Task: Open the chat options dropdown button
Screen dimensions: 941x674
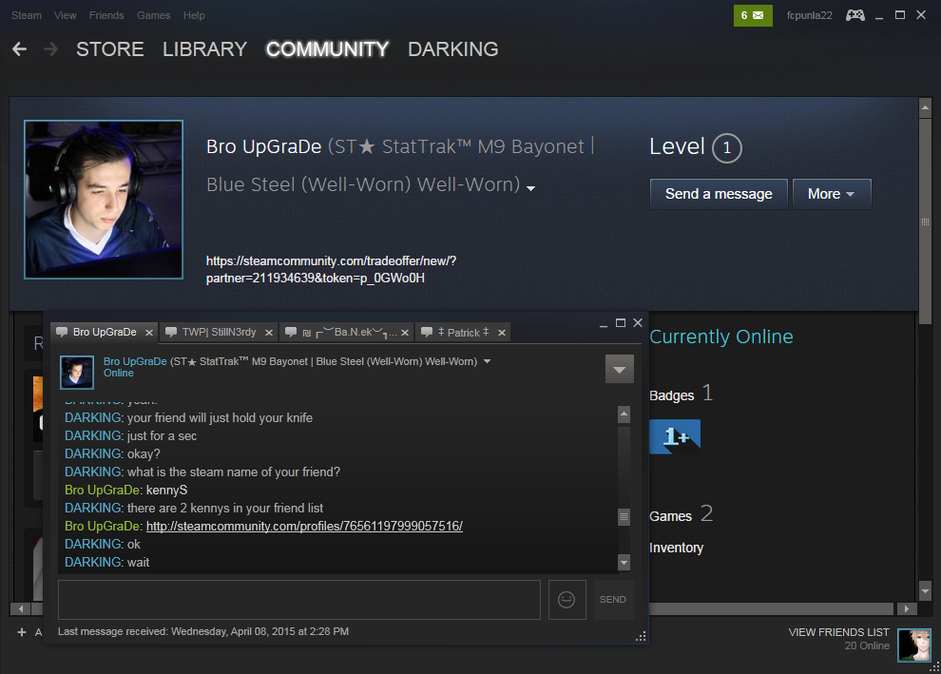Action: [x=620, y=369]
